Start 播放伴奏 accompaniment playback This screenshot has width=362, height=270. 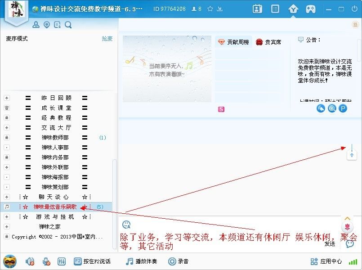tap(142, 261)
